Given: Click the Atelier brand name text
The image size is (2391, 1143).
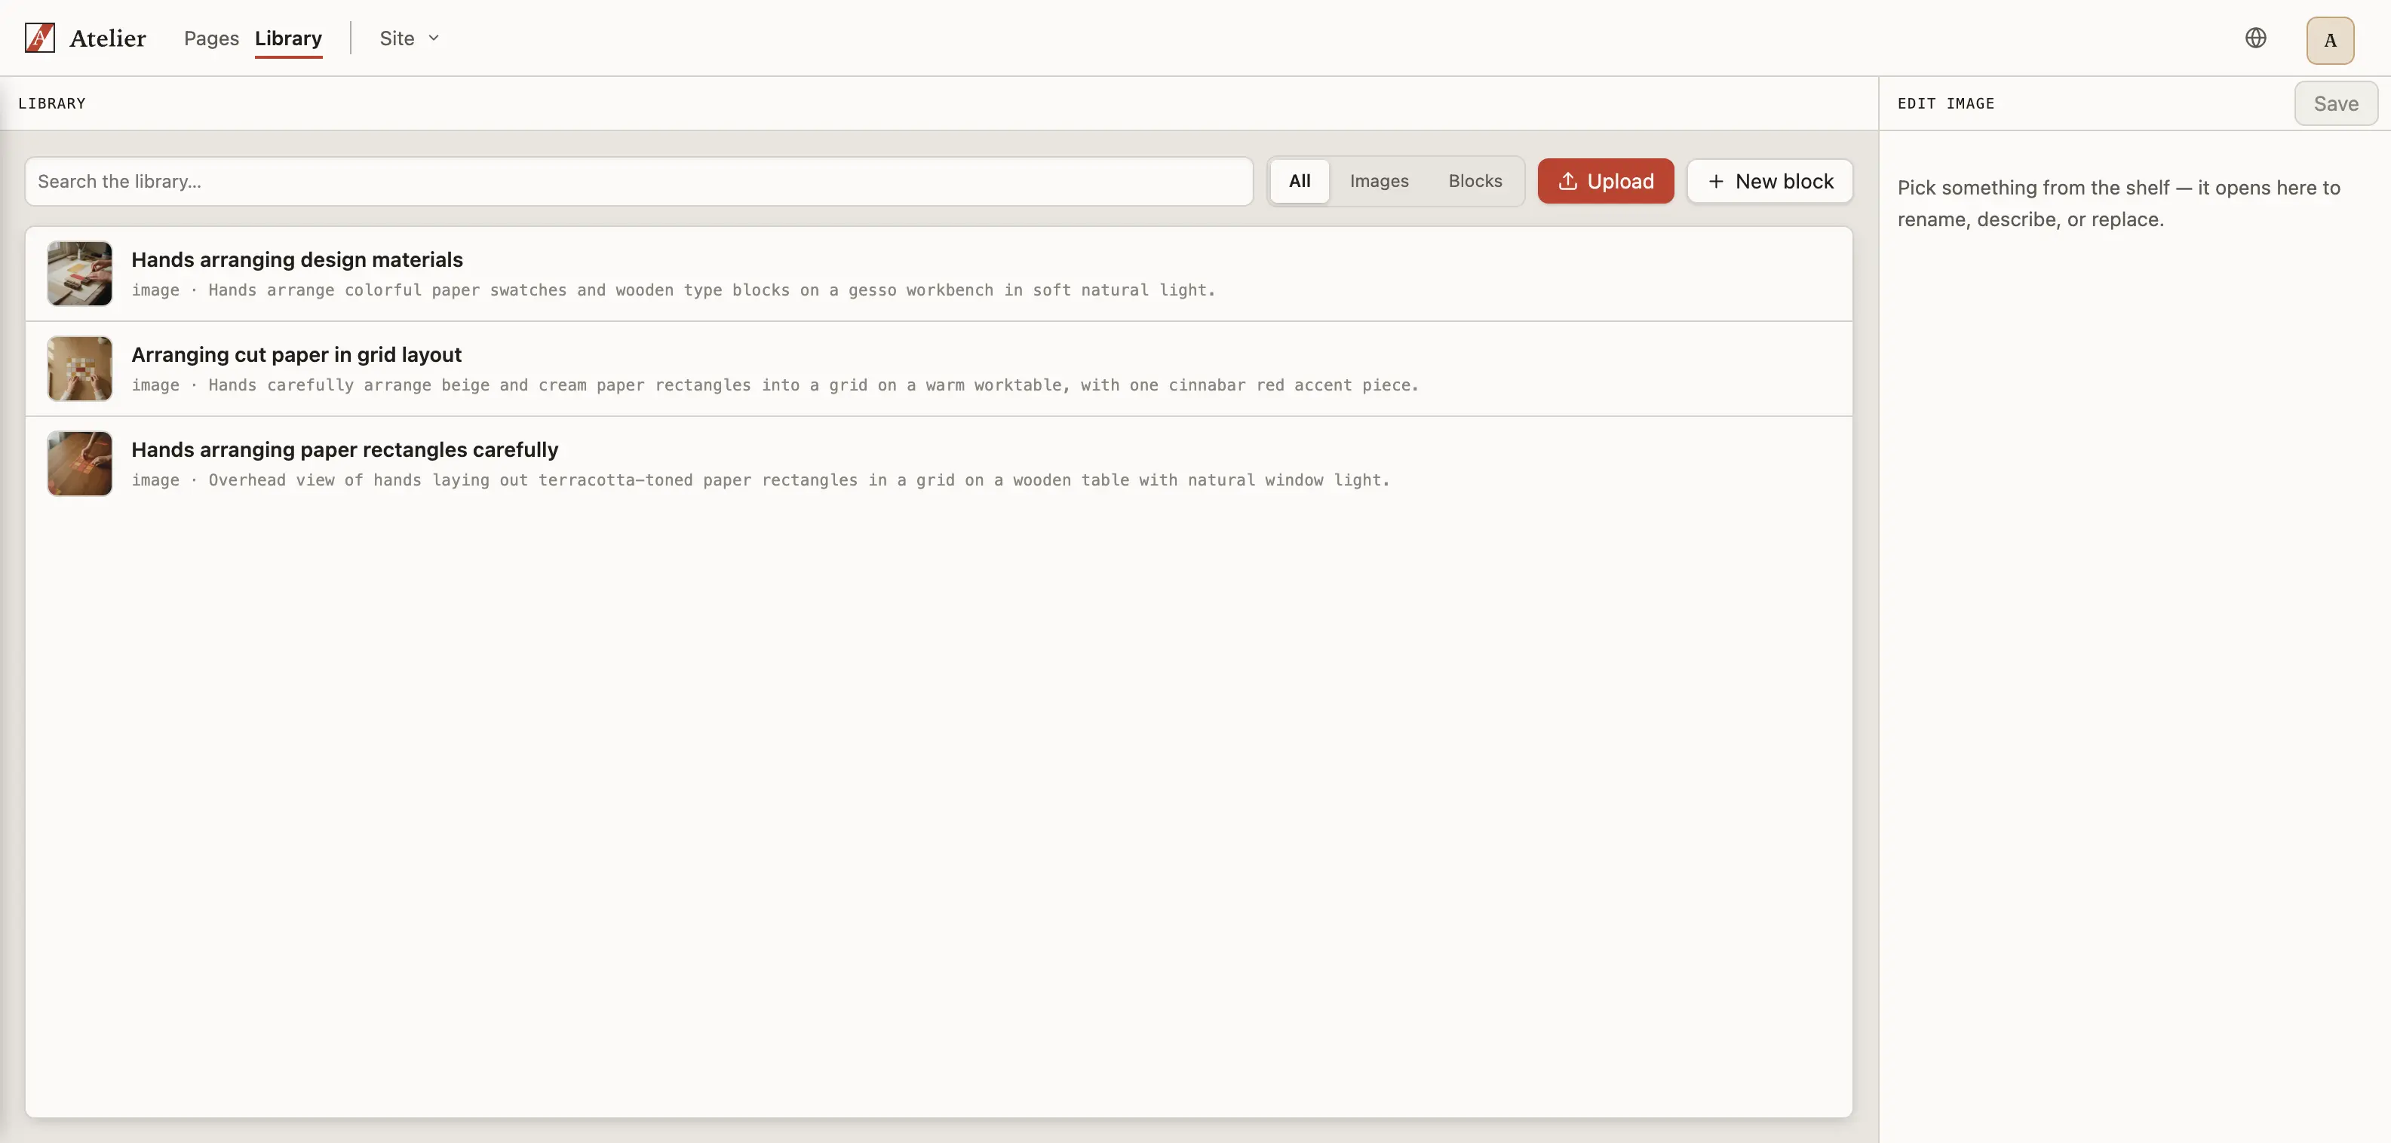Looking at the screenshot, I should tap(108, 38).
